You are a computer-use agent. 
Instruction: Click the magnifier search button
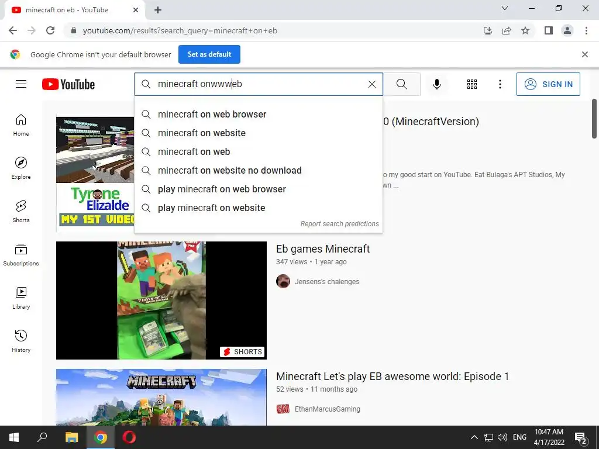tap(401, 84)
